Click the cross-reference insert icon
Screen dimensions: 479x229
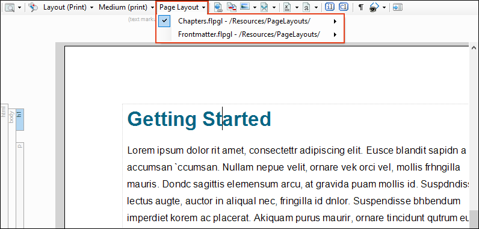232,7
